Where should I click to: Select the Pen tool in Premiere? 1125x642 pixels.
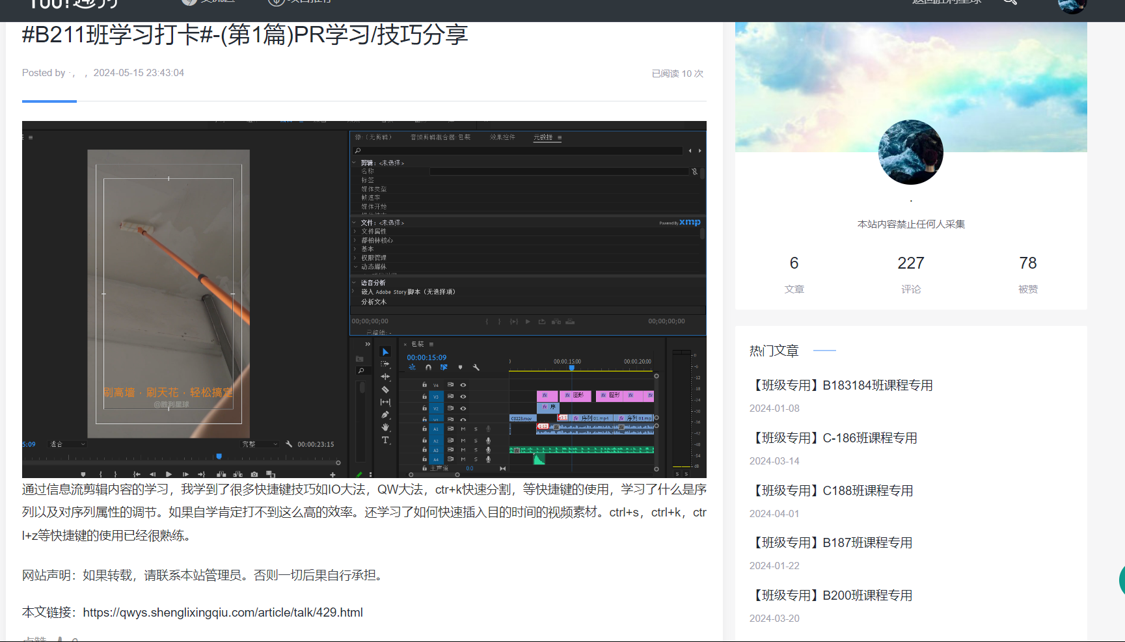[385, 414]
